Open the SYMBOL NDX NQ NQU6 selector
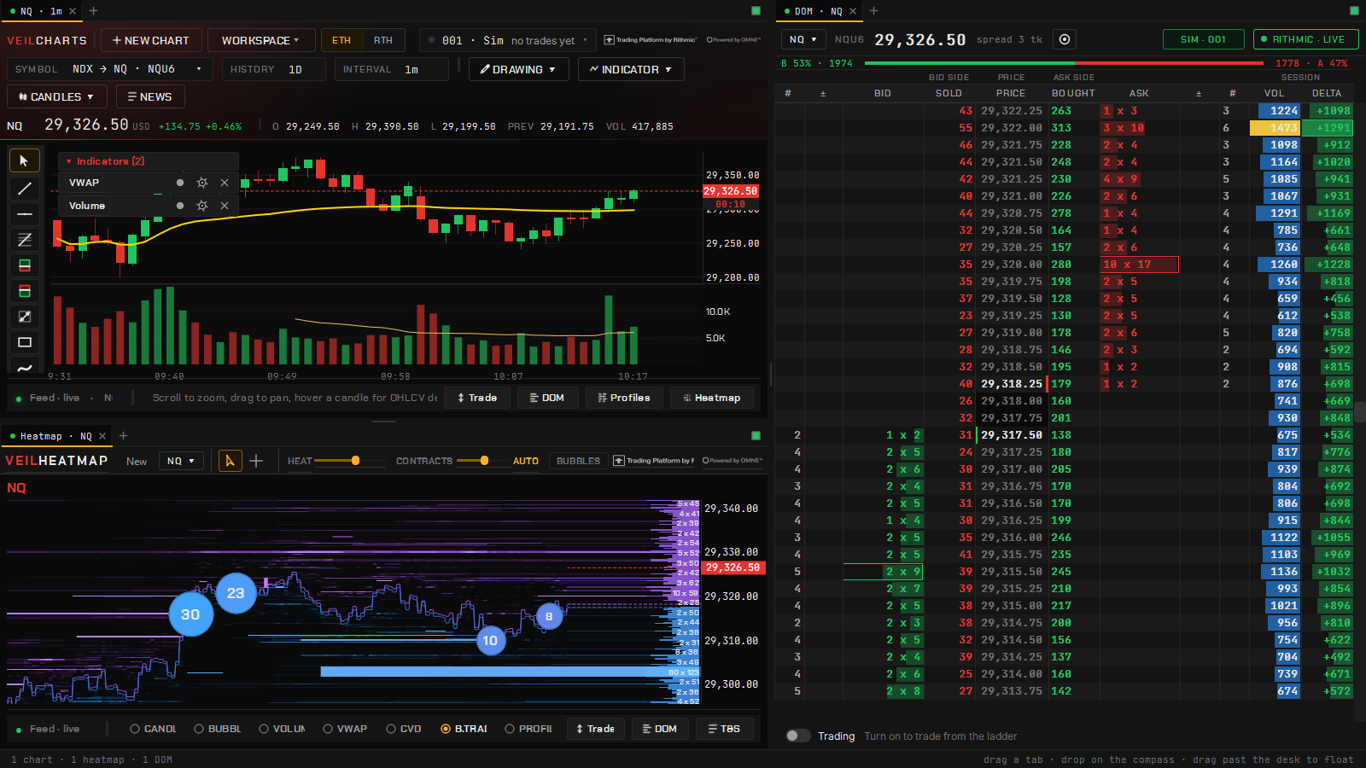The width and height of the screenshot is (1366, 768). click(x=109, y=69)
